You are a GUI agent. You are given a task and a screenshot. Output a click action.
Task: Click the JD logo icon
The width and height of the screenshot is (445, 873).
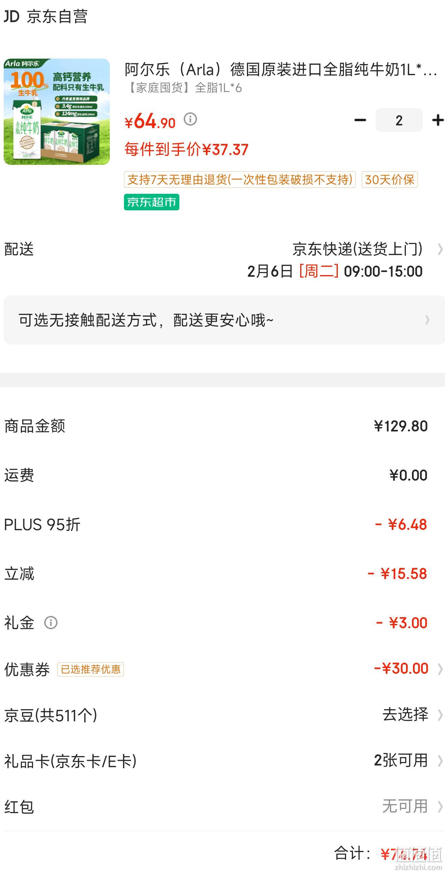(11, 16)
